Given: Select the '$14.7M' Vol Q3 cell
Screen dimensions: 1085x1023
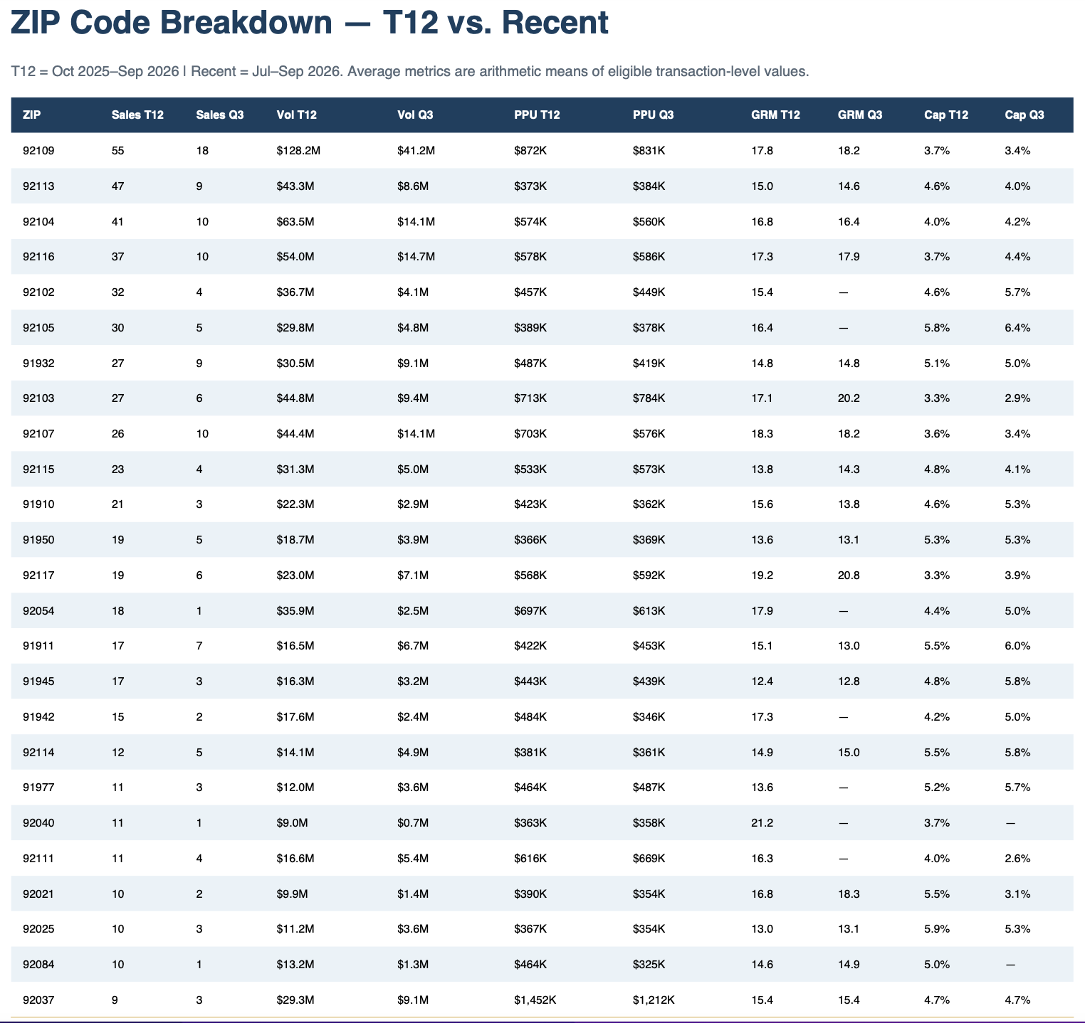Looking at the screenshot, I should [x=416, y=257].
